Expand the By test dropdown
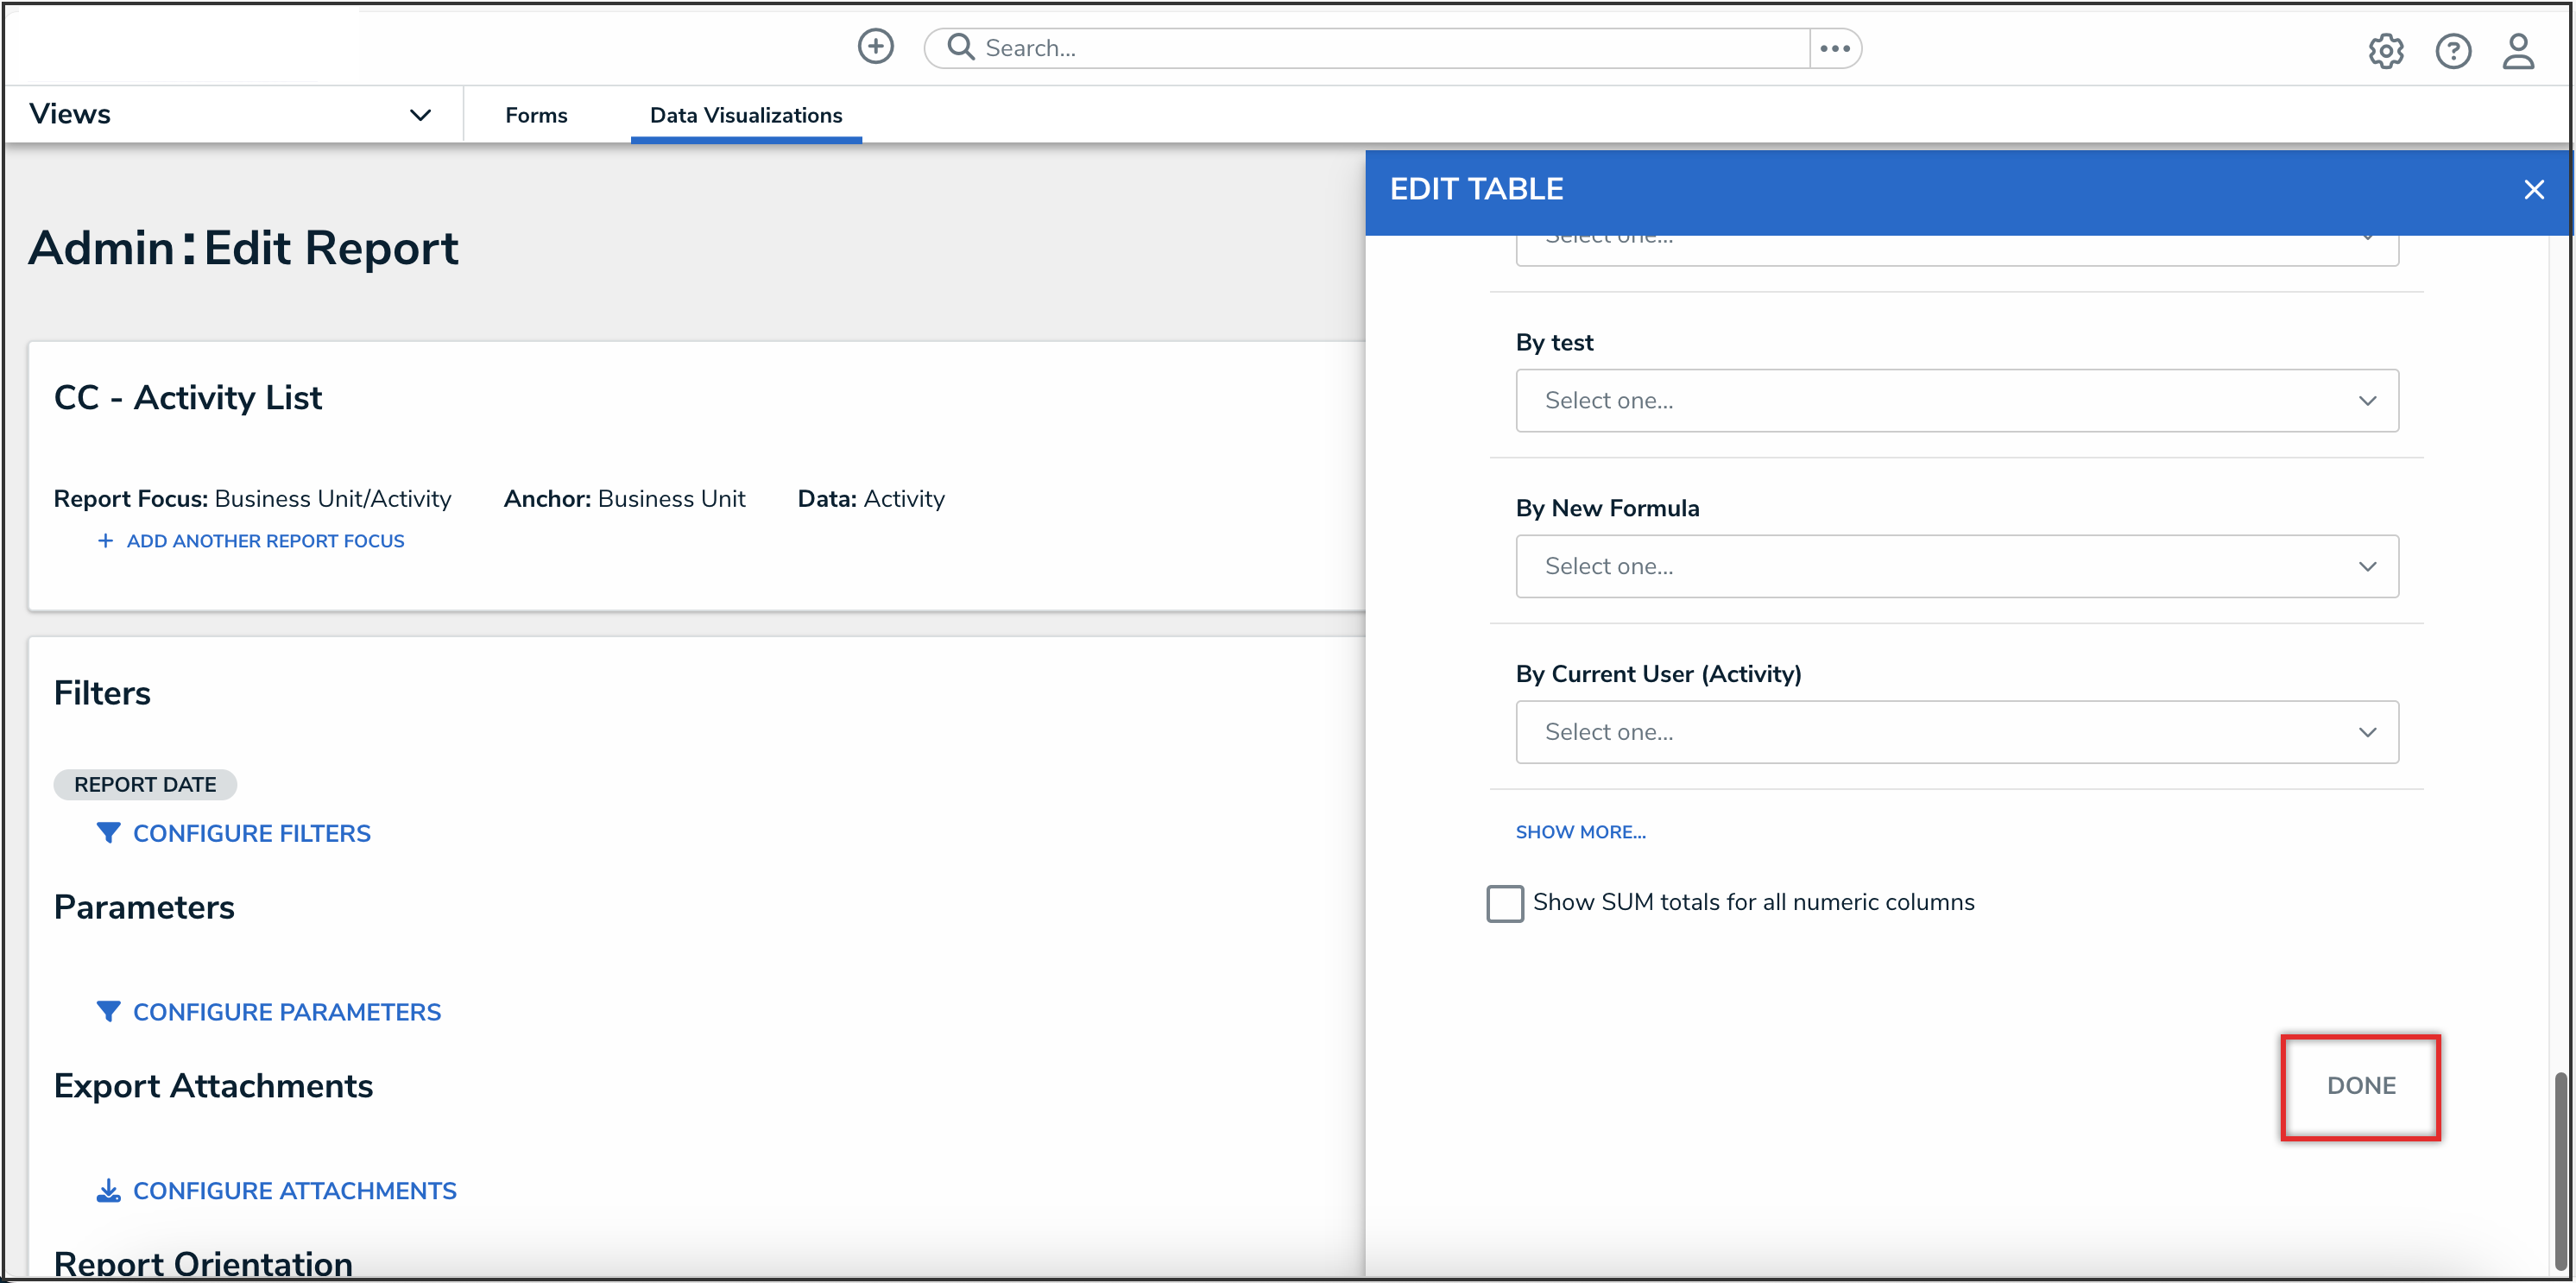This screenshot has height=1283, width=2576. [x=1956, y=400]
